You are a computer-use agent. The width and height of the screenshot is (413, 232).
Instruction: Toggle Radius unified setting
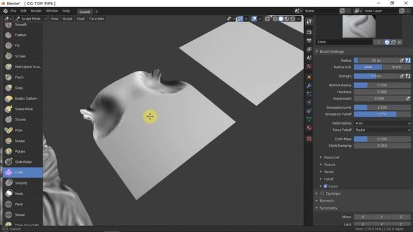[x=408, y=60]
